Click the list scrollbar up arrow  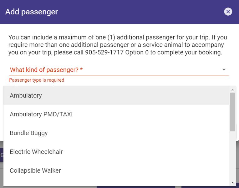[232, 90]
